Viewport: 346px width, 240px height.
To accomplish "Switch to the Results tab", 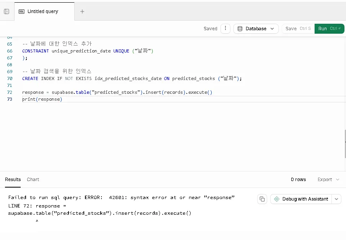I will 13,180.
